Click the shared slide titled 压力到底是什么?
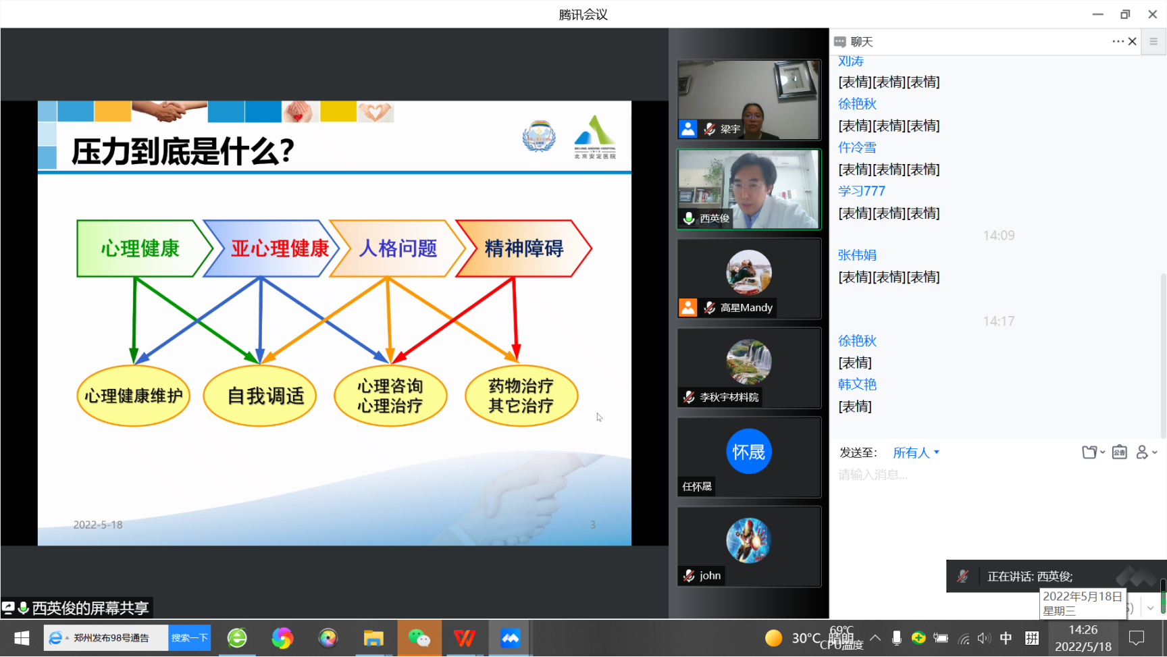The image size is (1167, 657). [334, 323]
